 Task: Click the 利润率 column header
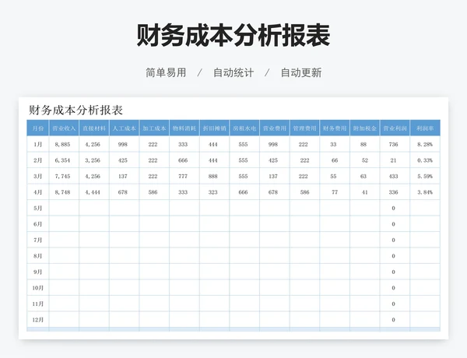[425, 128]
